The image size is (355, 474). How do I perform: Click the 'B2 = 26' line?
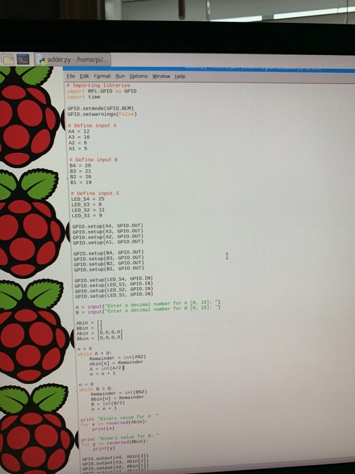[80, 177]
